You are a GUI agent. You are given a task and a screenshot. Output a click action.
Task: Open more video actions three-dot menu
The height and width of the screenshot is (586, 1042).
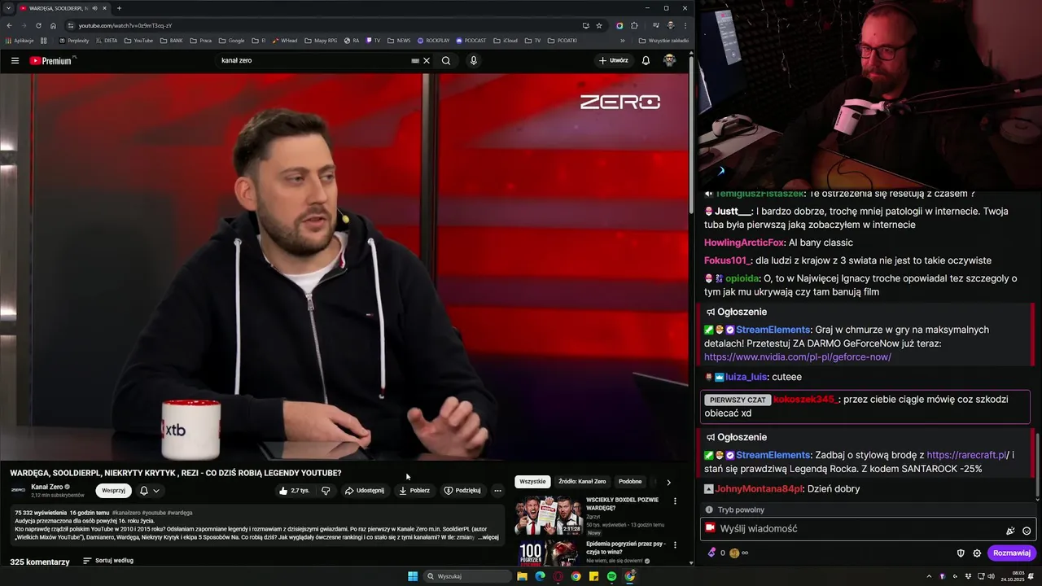[497, 491]
